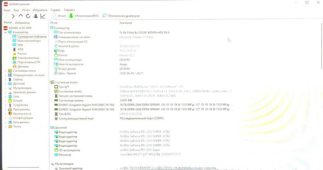Select the Разгон tree item
This screenshot has height=170, width=323.
[x=20, y=53]
